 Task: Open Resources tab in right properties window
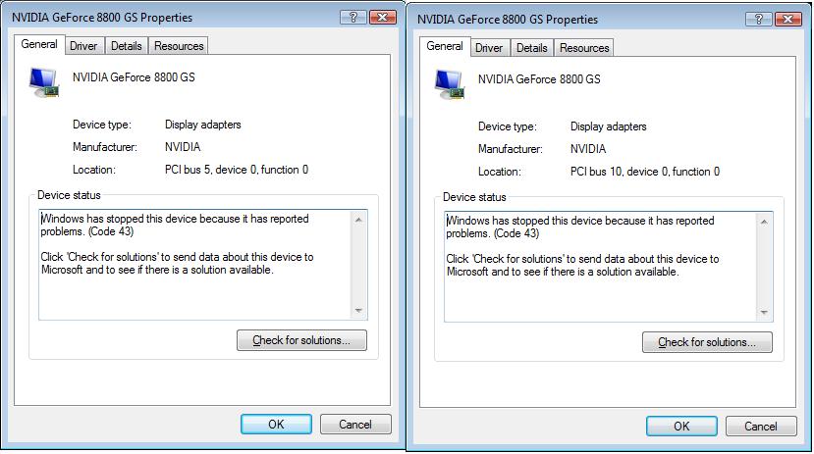click(x=584, y=48)
